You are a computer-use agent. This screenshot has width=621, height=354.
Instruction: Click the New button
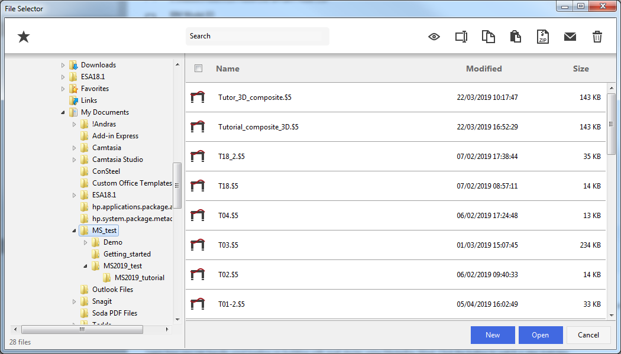(x=492, y=335)
